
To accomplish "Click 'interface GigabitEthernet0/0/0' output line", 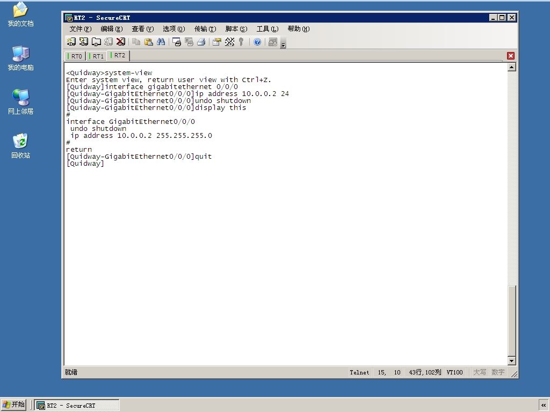I will click(131, 122).
